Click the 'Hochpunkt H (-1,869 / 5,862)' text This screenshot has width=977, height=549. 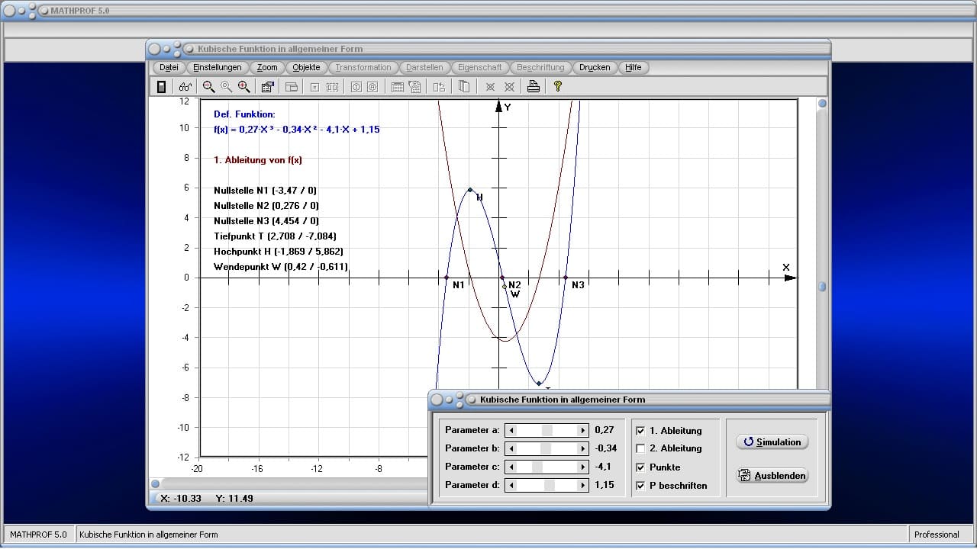tap(279, 252)
